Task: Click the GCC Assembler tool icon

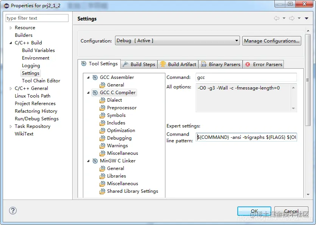Action: pyautogui.click(x=95, y=77)
